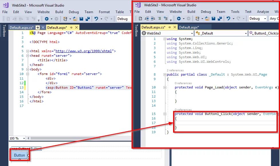Click Visual Studio logo in the right window title bar
Image resolution: width=280 pixels, height=166 pixels.
click(x=138, y=5)
